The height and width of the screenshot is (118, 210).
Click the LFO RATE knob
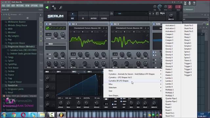click(x=131, y=103)
